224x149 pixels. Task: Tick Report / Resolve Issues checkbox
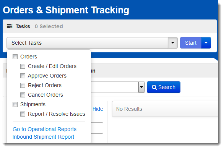[23, 114]
